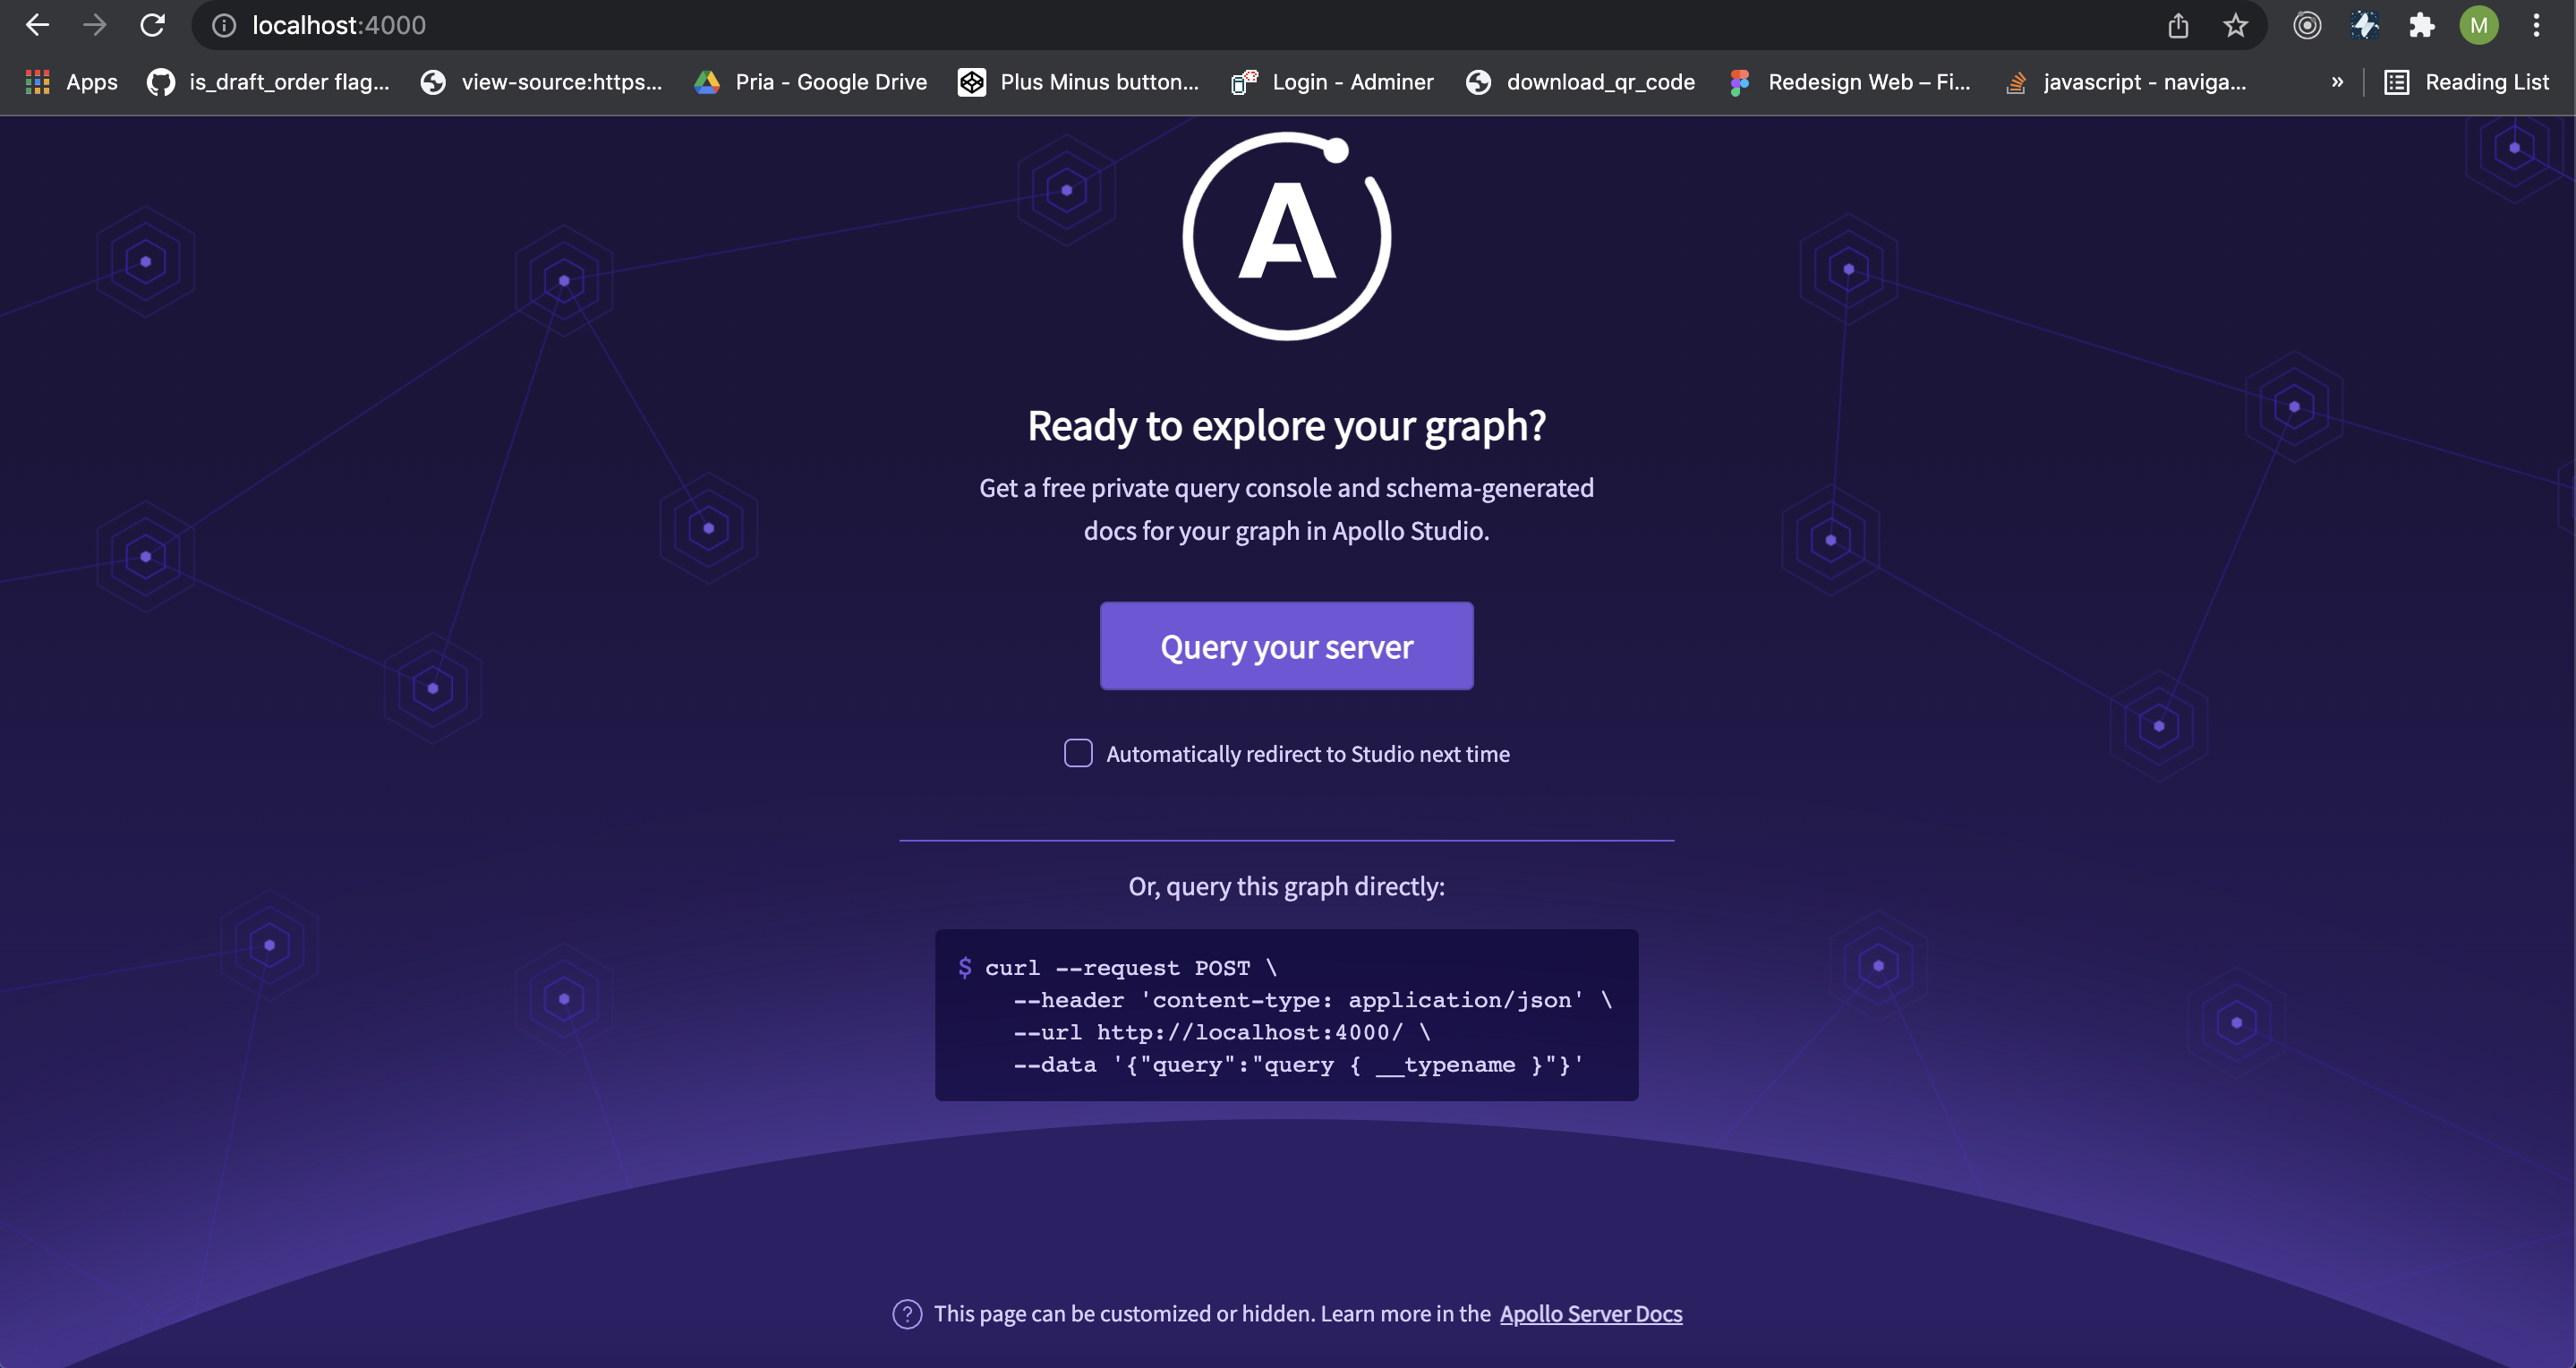Click inside the address bar
Screen dimensions: 2576x1368
click(x=700, y=25)
